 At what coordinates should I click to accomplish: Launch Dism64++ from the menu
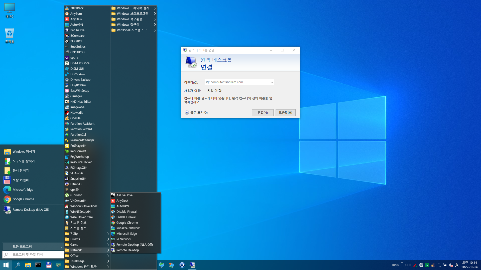click(x=87, y=74)
